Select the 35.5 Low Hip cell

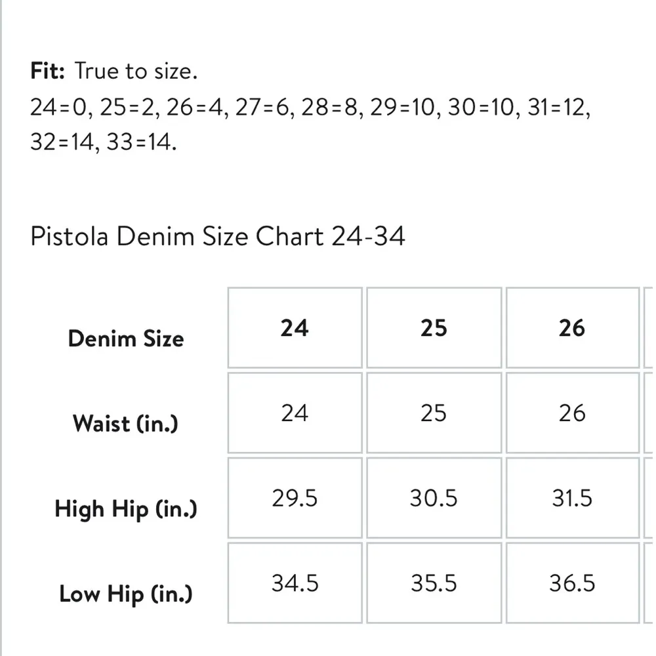pyautogui.click(x=434, y=583)
